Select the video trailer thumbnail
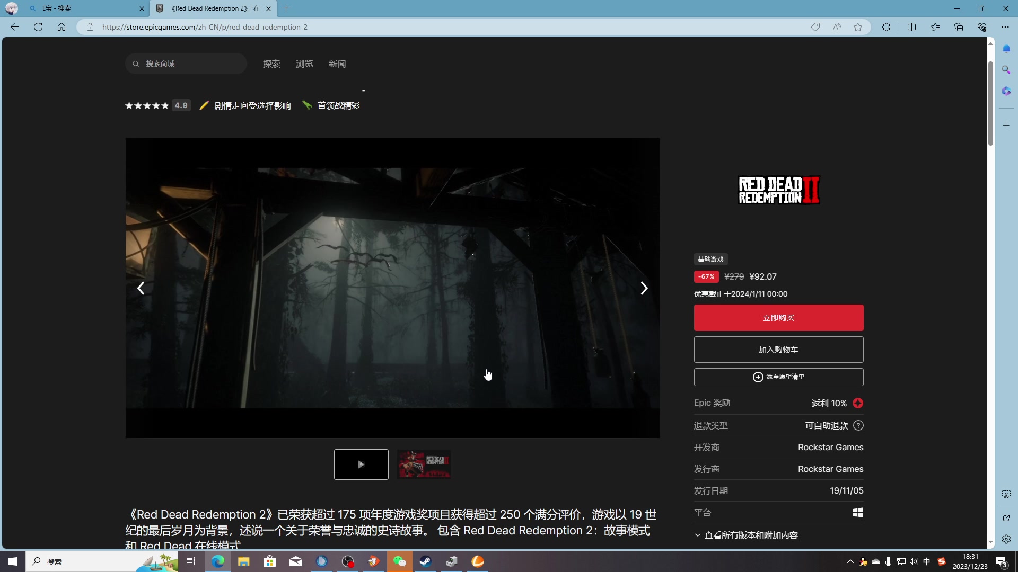 (361, 464)
